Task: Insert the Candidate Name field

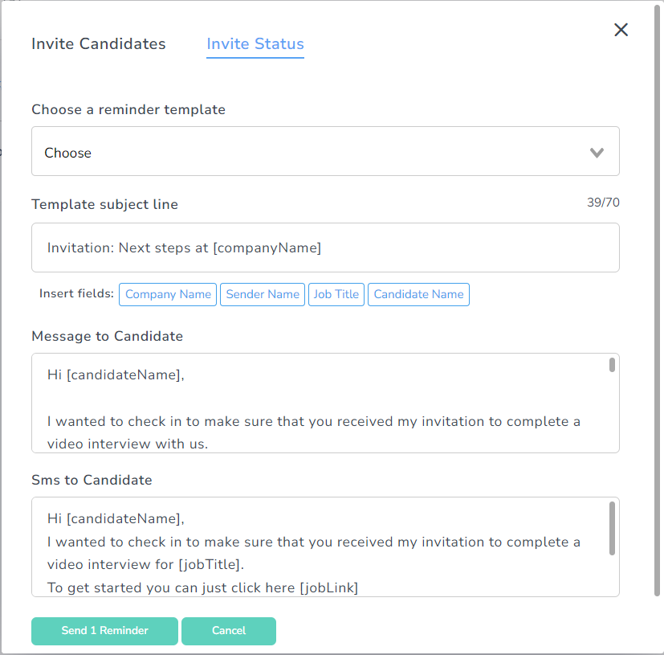Action: pos(418,294)
